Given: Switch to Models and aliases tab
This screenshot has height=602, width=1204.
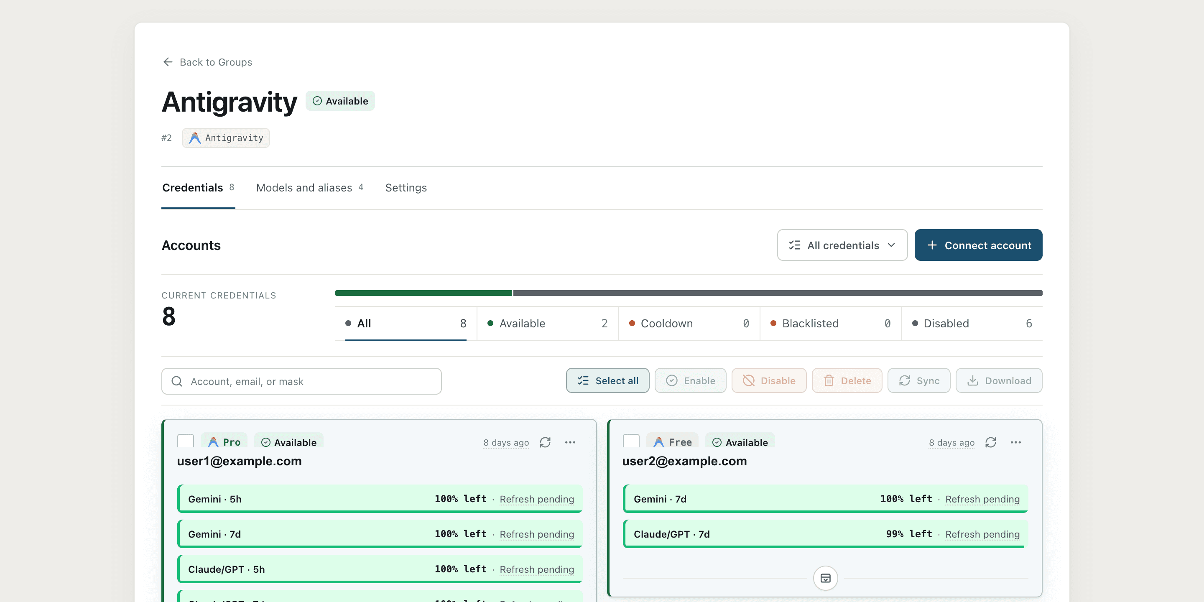Looking at the screenshot, I should pos(309,188).
